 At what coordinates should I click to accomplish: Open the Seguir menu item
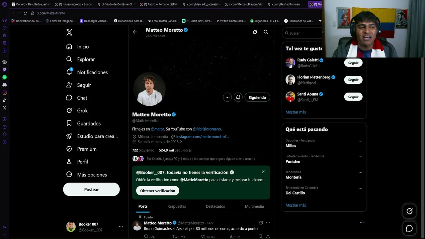[78, 85]
